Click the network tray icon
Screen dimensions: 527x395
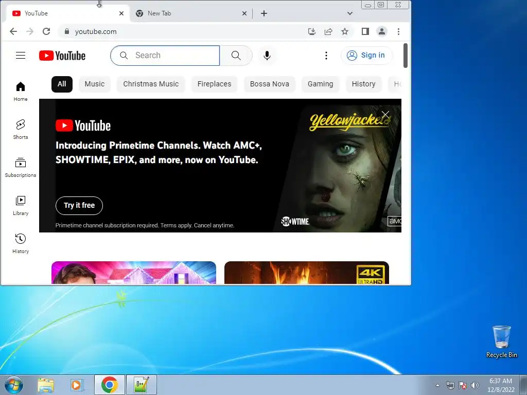450,385
